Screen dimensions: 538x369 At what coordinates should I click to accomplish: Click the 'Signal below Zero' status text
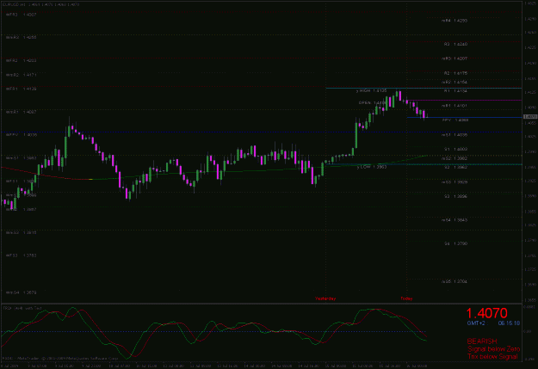pyautogui.click(x=493, y=348)
